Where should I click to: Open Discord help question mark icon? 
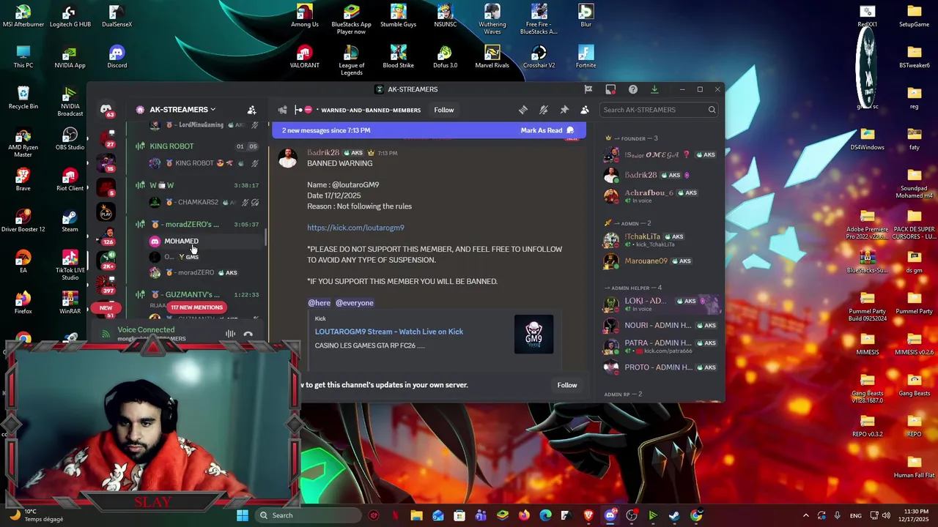click(x=632, y=89)
